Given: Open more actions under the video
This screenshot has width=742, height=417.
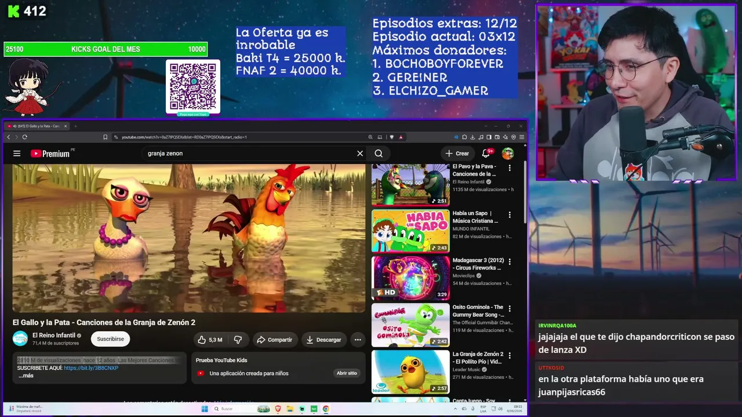Looking at the screenshot, I should (358, 340).
